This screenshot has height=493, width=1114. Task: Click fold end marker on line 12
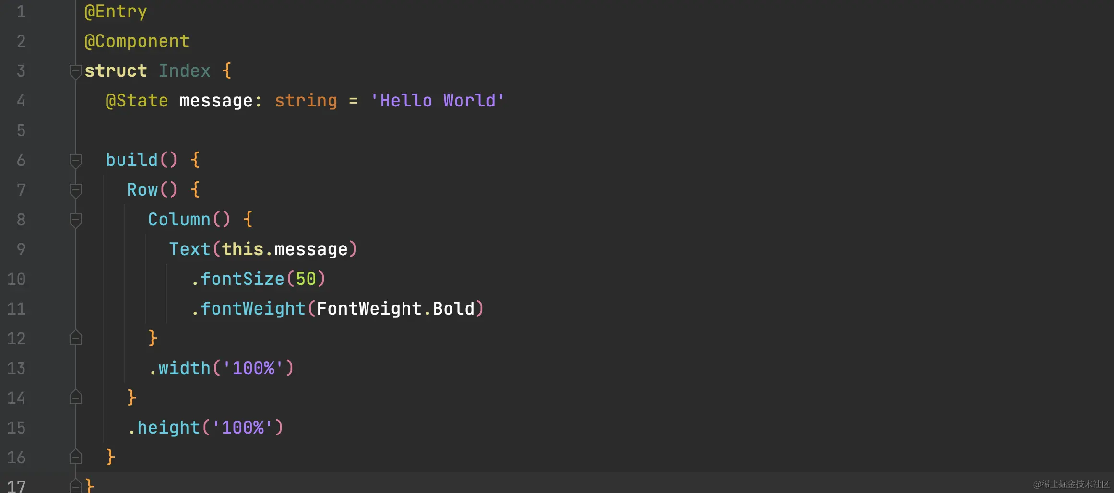(x=75, y=338)
